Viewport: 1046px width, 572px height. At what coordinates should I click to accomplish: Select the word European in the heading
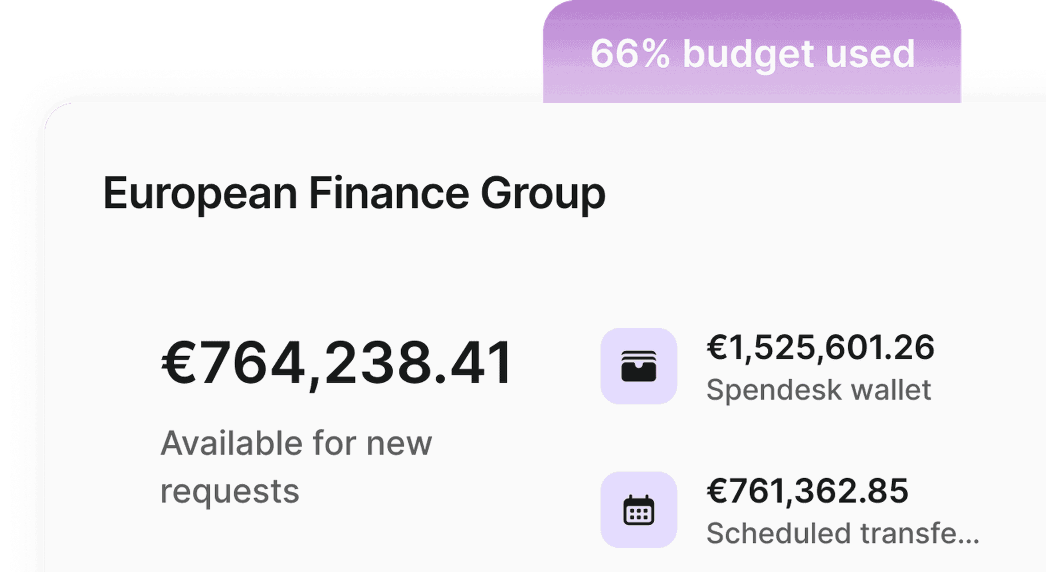(200, 195)
